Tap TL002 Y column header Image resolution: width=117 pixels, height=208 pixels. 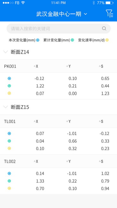pyautogui.click(x=69, y=161)
